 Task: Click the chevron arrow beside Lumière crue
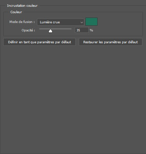click(x=82, y=22)
